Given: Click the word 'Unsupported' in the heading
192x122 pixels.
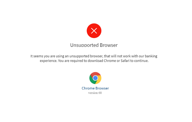Looking at the screenshot, I should [84, 45].
